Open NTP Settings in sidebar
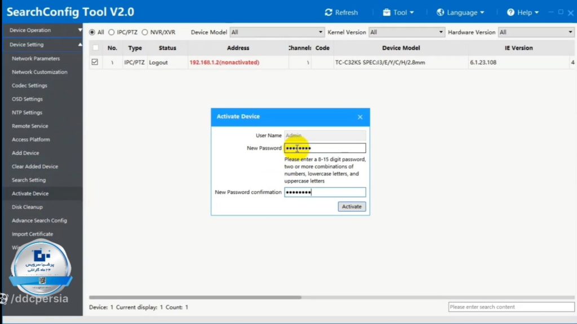The width and height of the screenshot is (577, 324). coord(27,112)
